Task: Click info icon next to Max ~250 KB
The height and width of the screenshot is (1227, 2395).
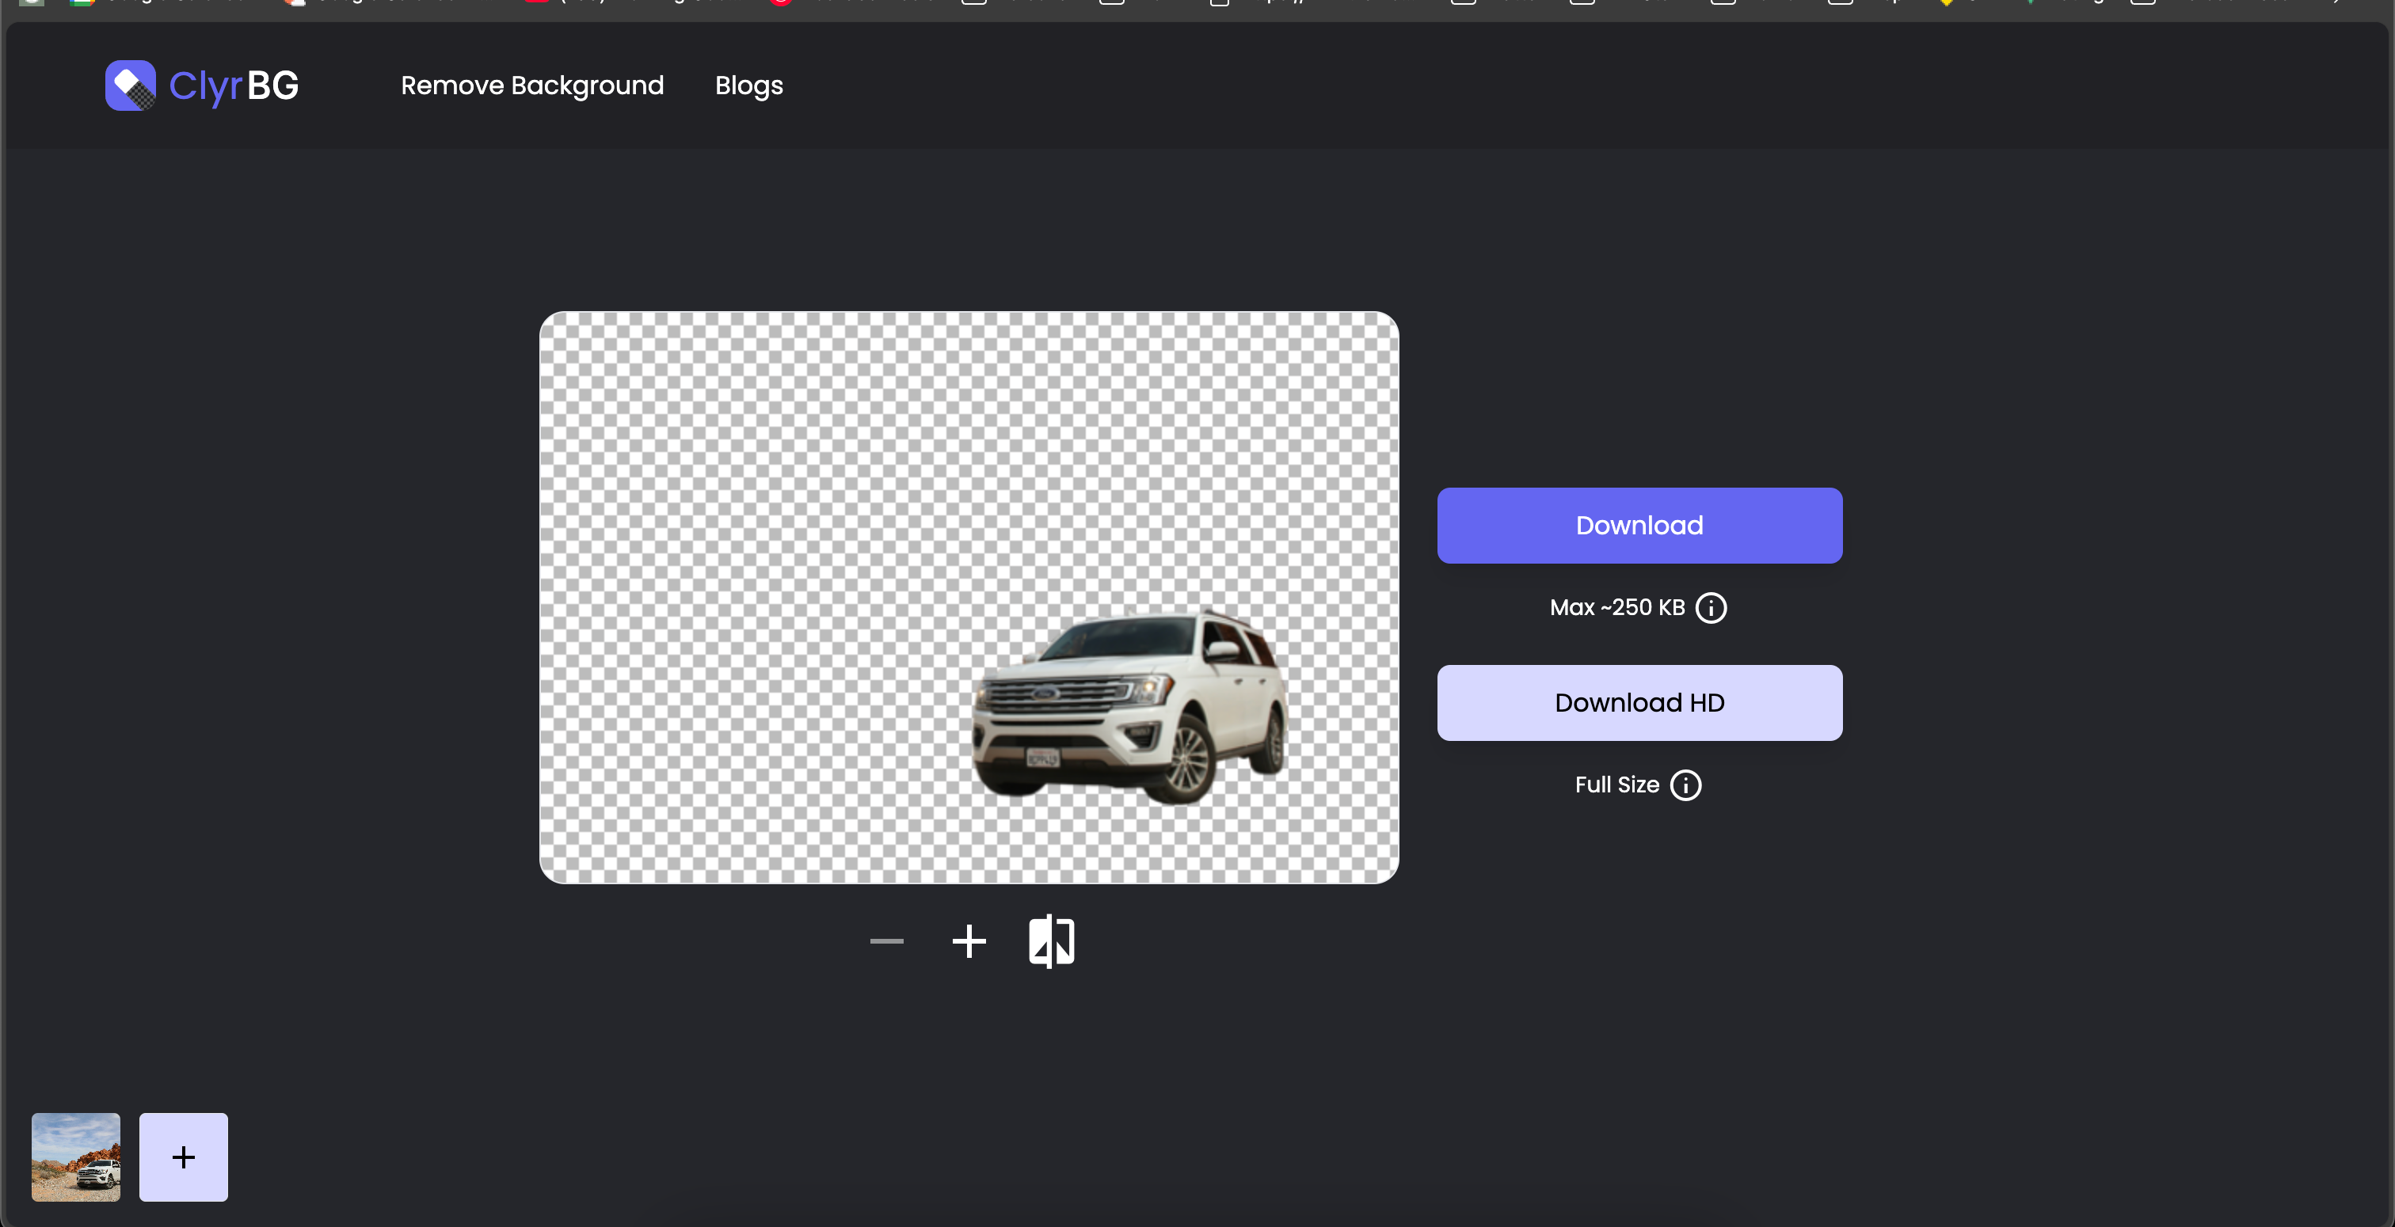Action: coord(1711,607)
